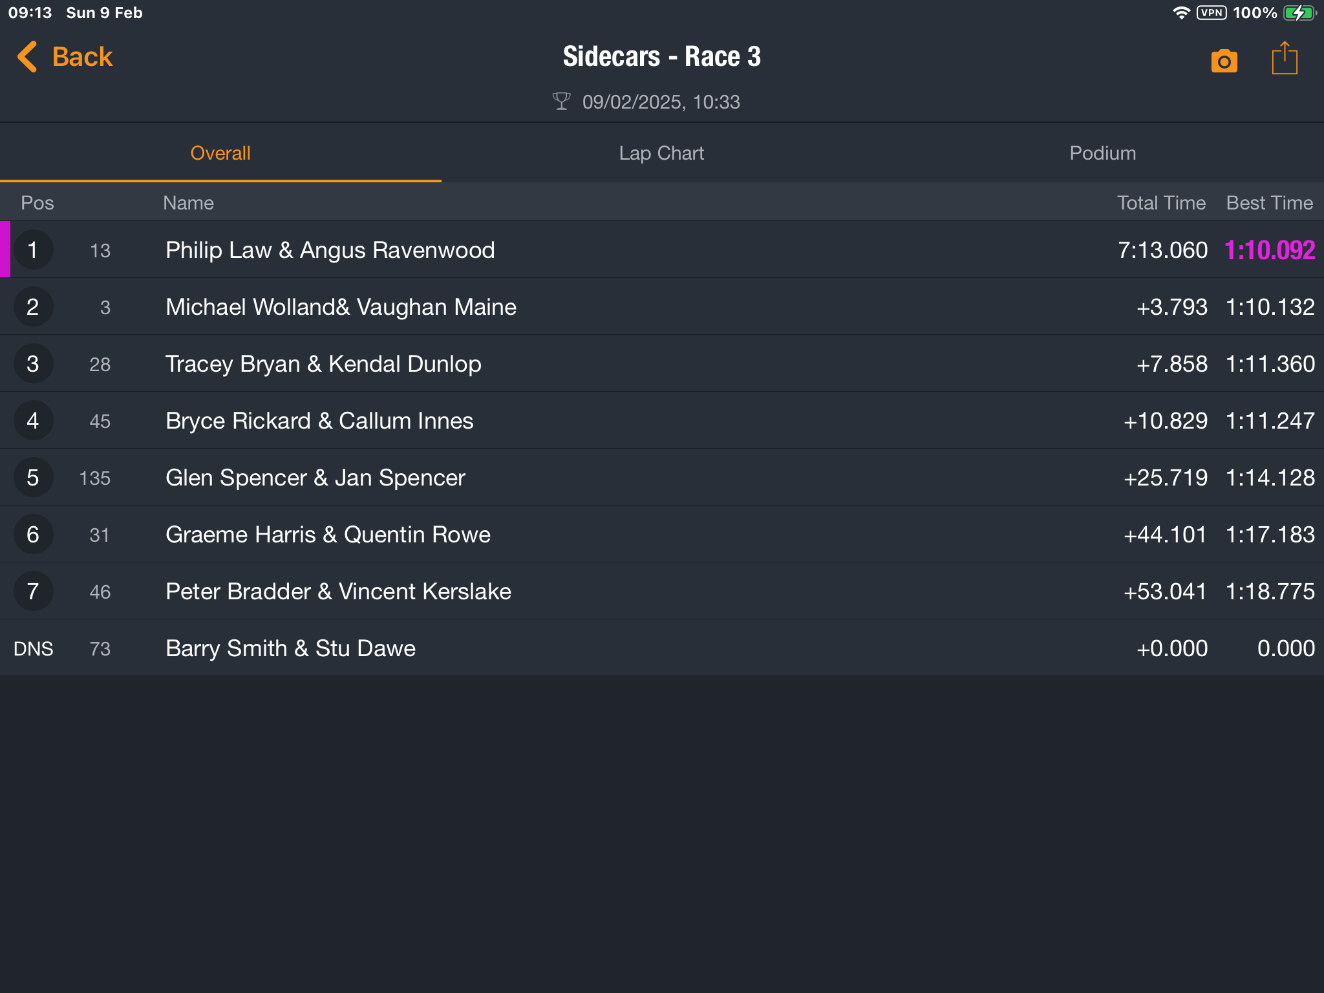
Task: Open the Podium tab
Action: (1103, 153)
